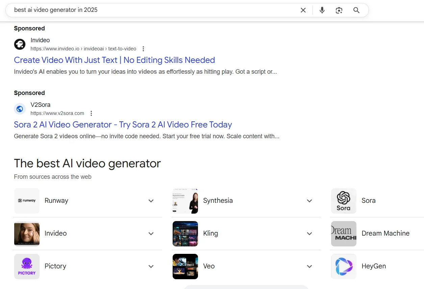The width and height of the screenshot is (424, 289).
Task: Expand the Synthesia entry
Action: pyautogui.click(x=309, y=201)
